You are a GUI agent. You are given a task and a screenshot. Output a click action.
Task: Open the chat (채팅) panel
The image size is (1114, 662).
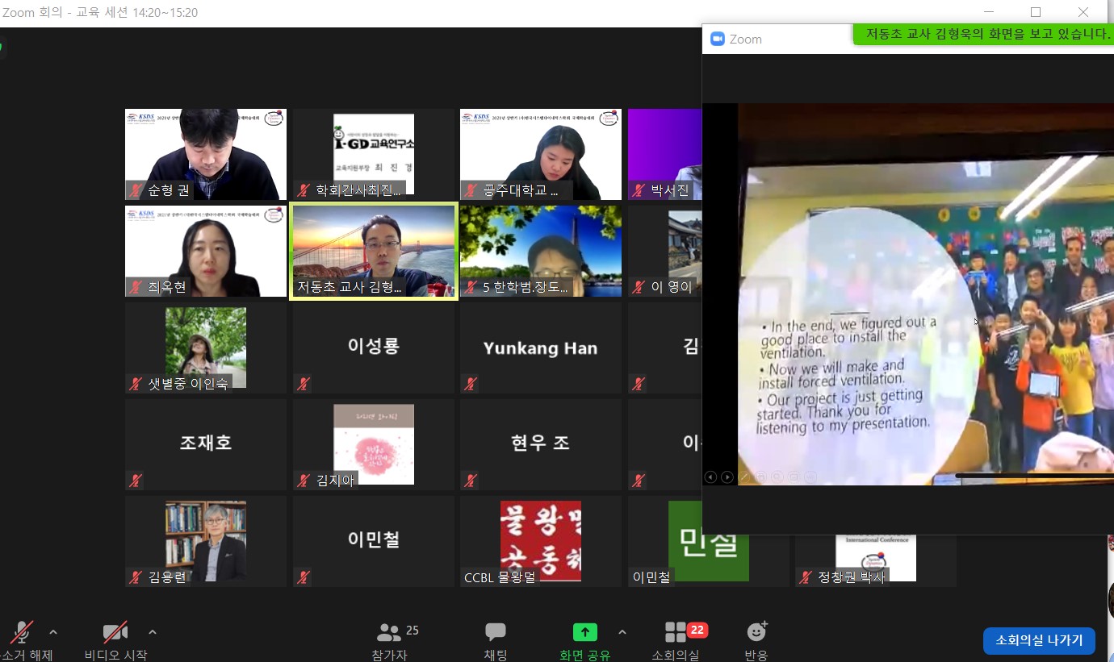coord(495,633)
